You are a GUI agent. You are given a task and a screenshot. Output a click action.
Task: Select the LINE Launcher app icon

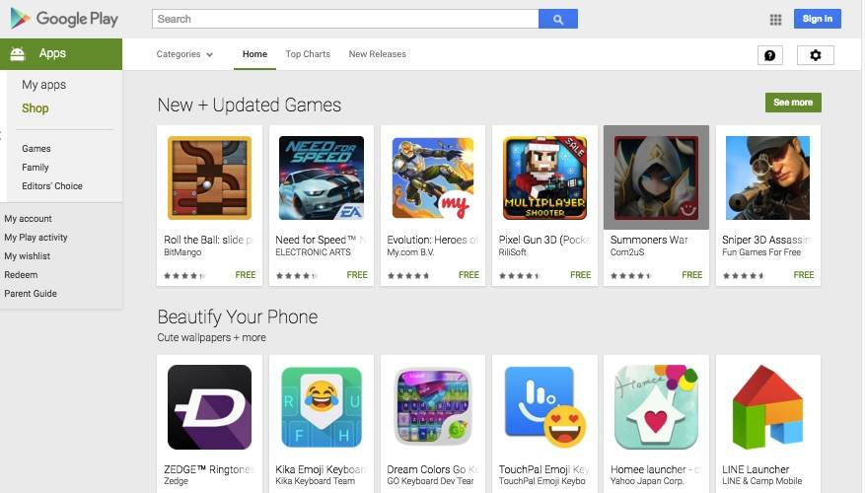(767, 407)
